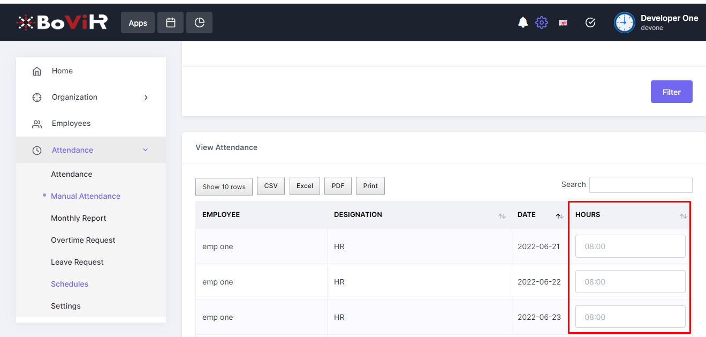Click hours field for 2022-06-23

coord(631,317)
